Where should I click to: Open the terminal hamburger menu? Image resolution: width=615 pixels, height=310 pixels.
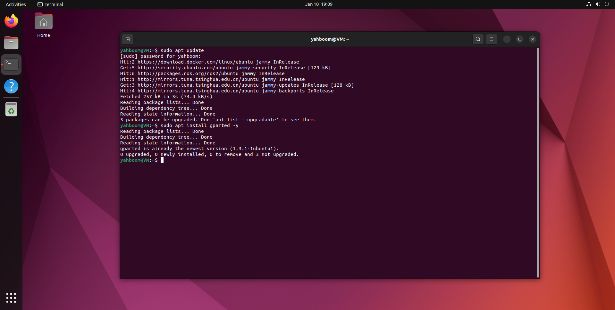coord(491,39)
